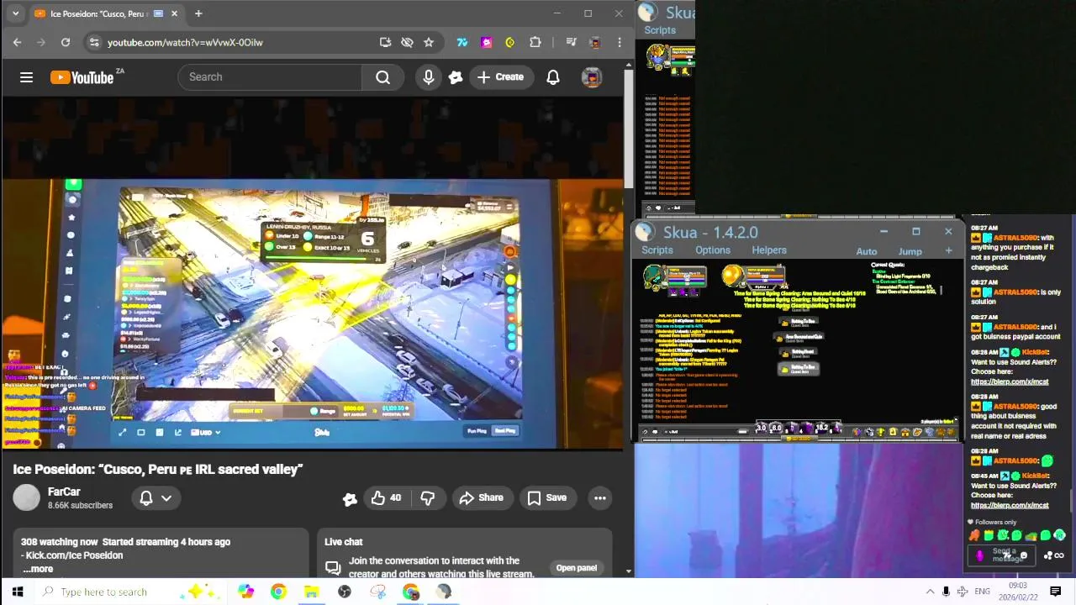This screenshot has width=1076, height=605.
Task: Open the site information icon in address bar
Action: [x=94, y=42]
